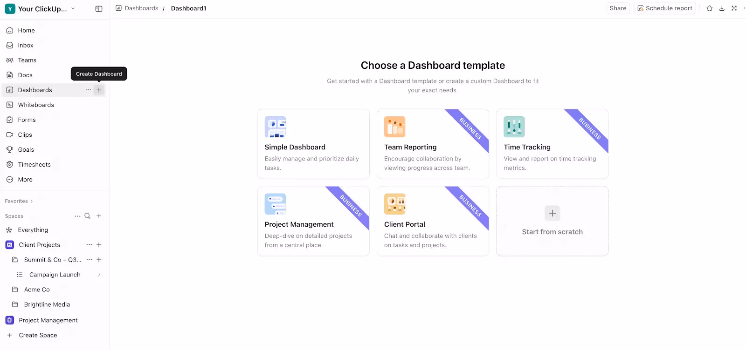The image size is (746, 350).
Task: Open Spaces ellipsis menu
Action: coord(77,216)
